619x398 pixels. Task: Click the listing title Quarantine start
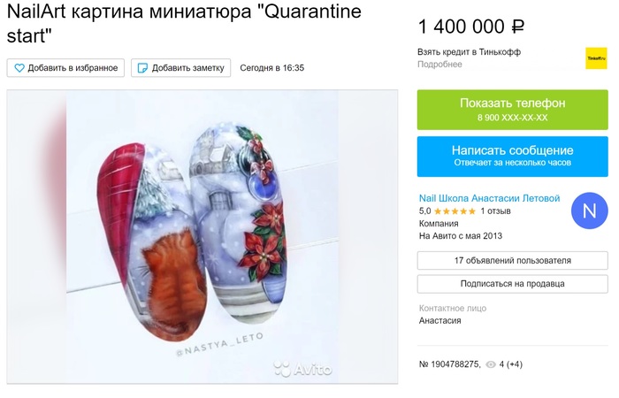184,23
